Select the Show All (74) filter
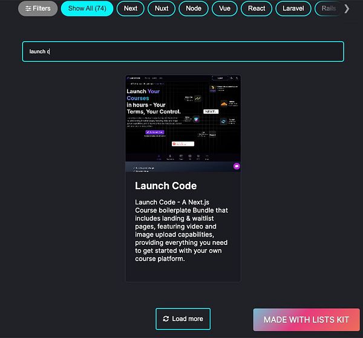Viewport: 363px width, 338px height. 87,8
